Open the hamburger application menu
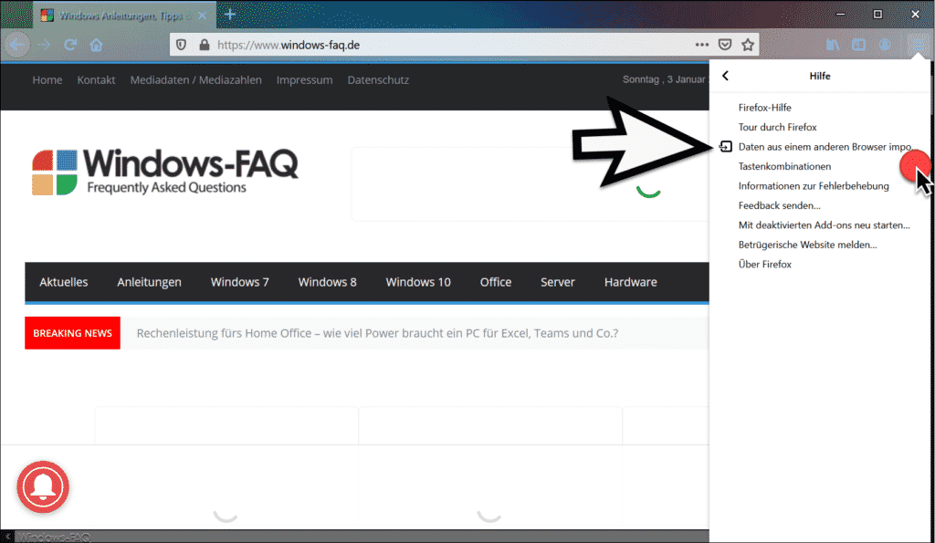The height and width of the screenshot is (543, 935). (918, 45)
